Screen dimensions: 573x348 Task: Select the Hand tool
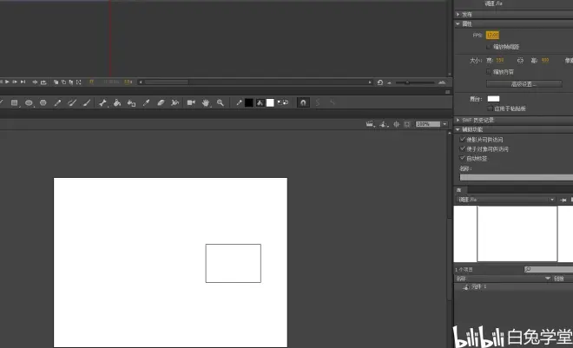click(206, 102)
